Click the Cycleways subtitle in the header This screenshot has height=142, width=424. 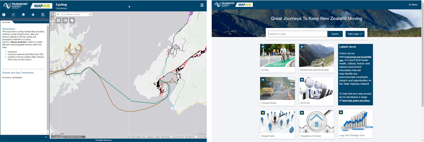point(62,9)
